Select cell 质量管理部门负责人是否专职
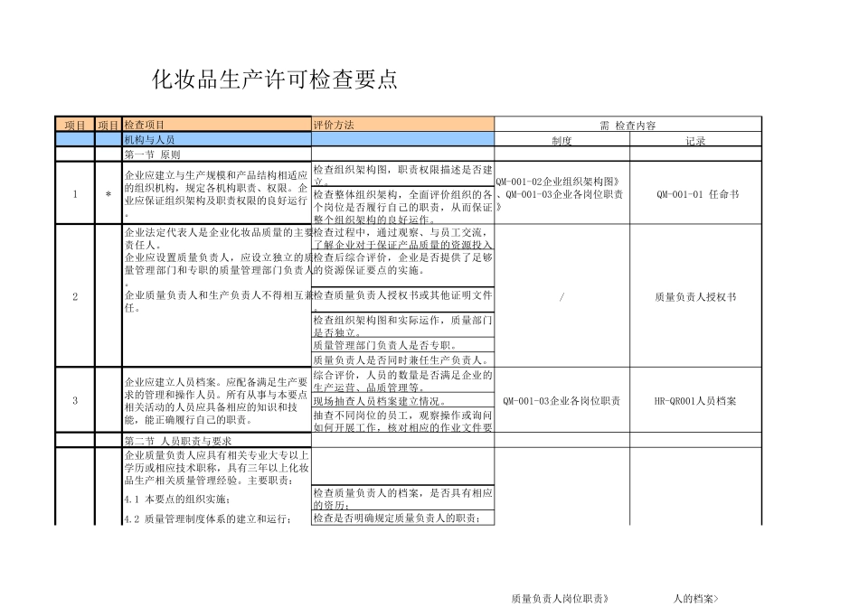Image resolution: width=859 pixels, height=607 pixels. 402,345
